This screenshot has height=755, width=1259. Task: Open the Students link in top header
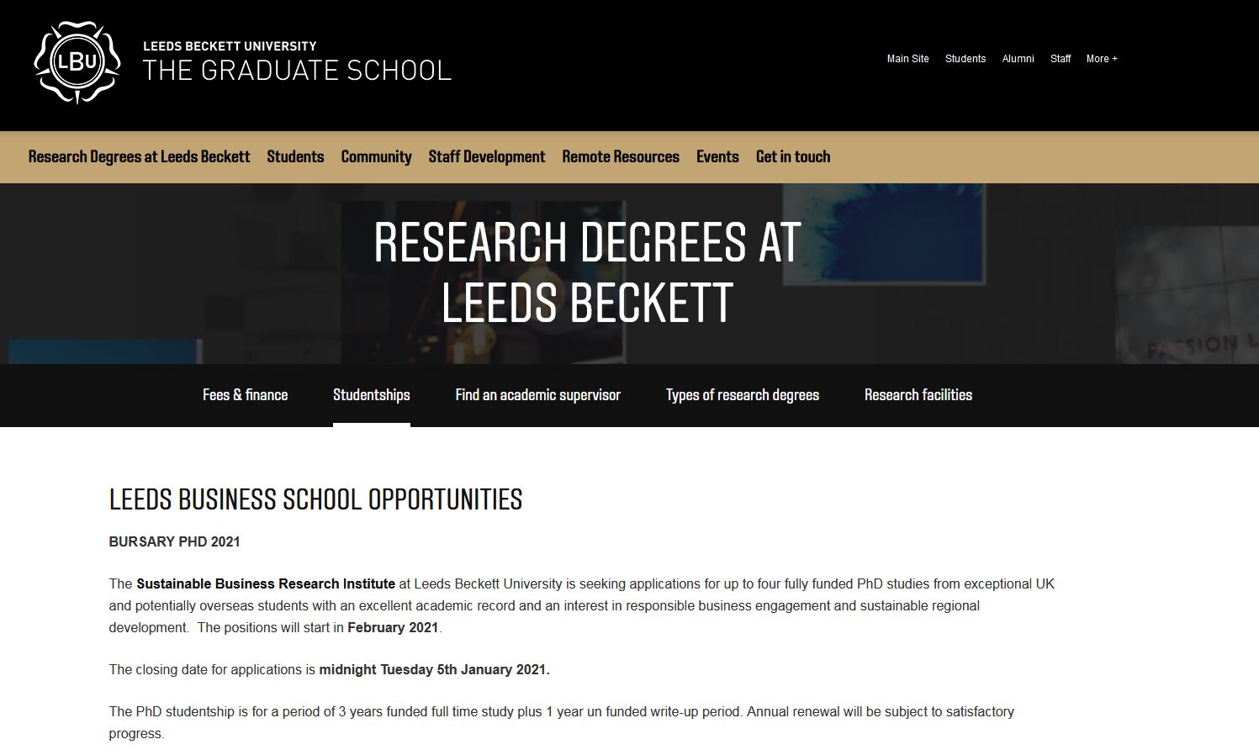965,59
